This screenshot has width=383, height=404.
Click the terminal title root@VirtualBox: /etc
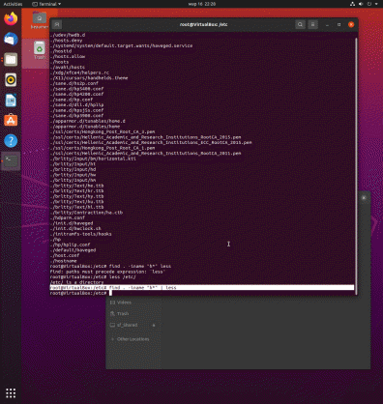click(x=204, y=24)
